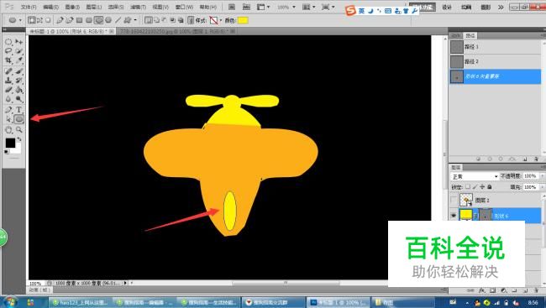The image size is (546, 308).
Task: Select the Type tool
Action: tap(19, 110)
